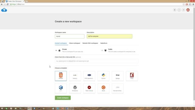
Task: Close the Create a New Workspace tab
Action: click(23, 1)
